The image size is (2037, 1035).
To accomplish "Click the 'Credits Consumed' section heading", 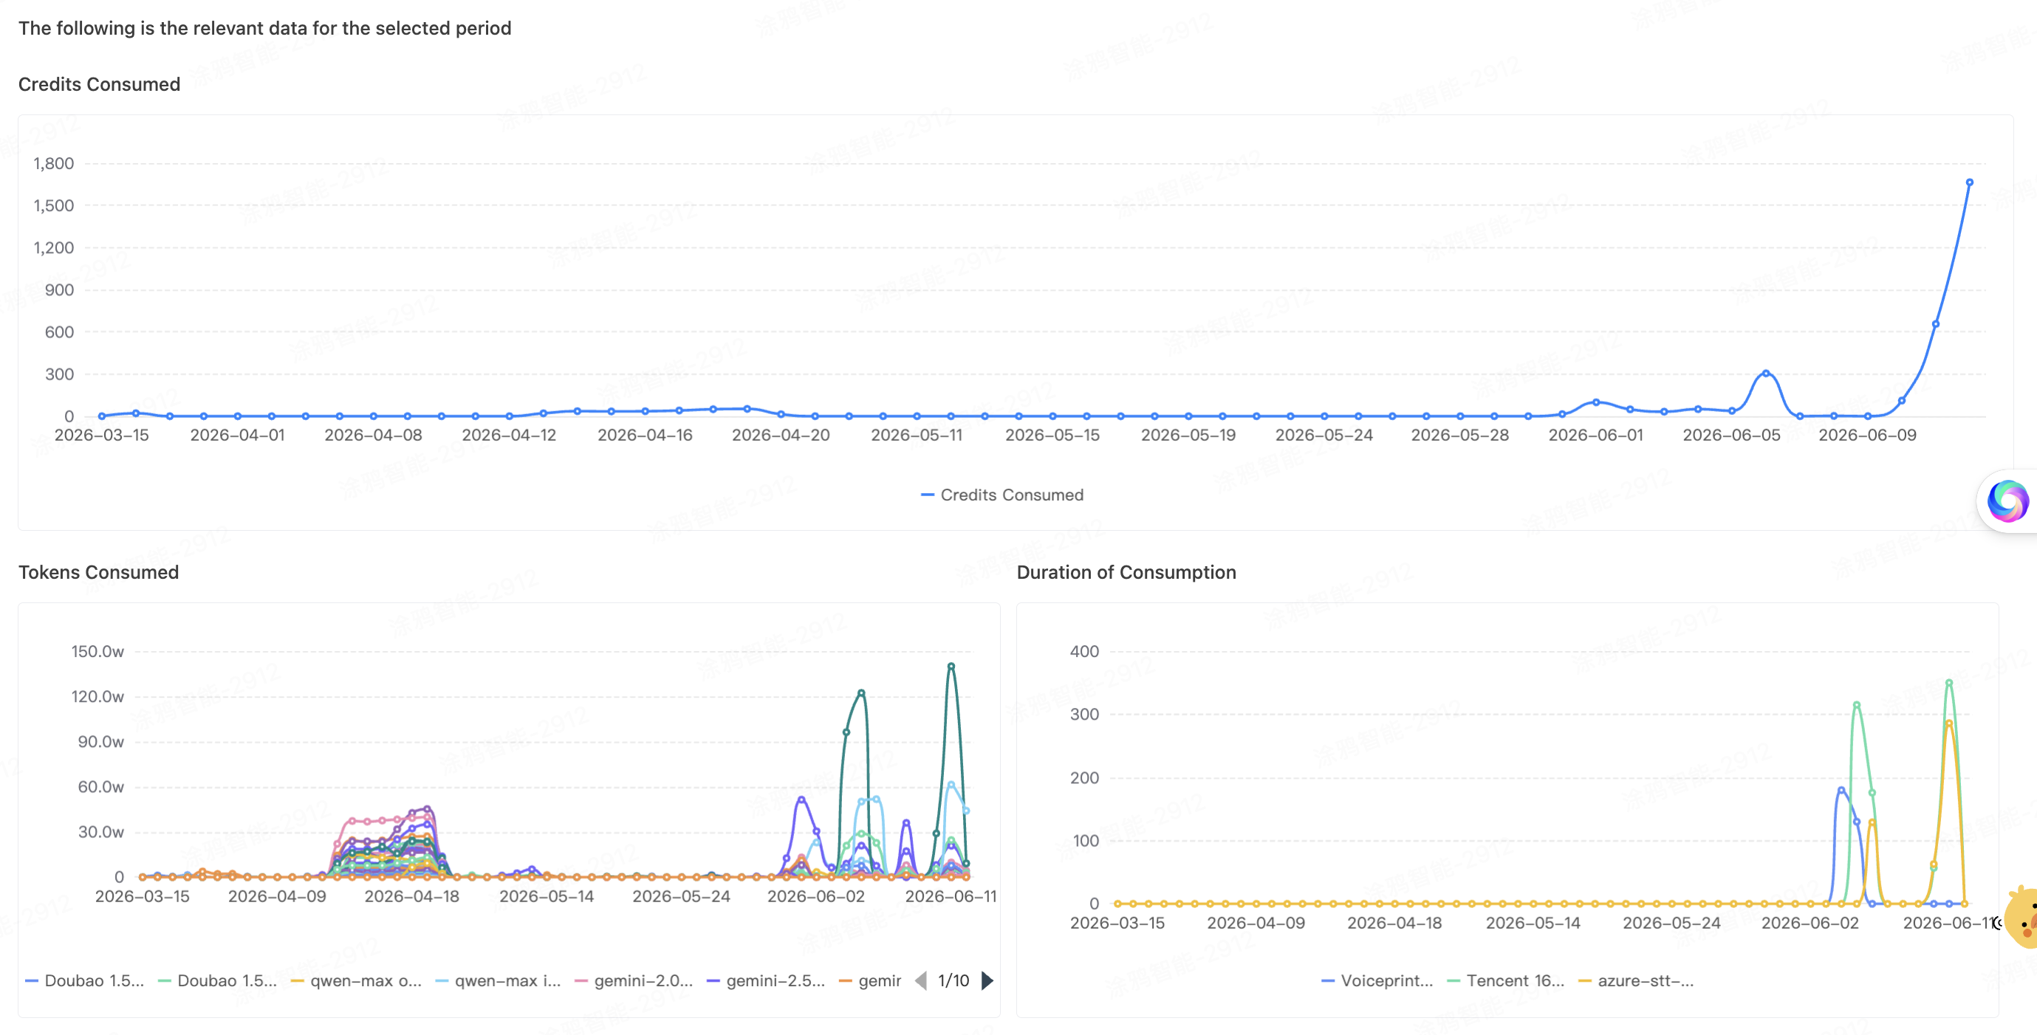I will 99,84.
